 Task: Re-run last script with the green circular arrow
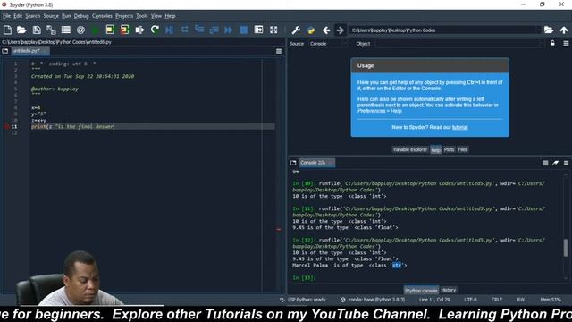point(155,30)
